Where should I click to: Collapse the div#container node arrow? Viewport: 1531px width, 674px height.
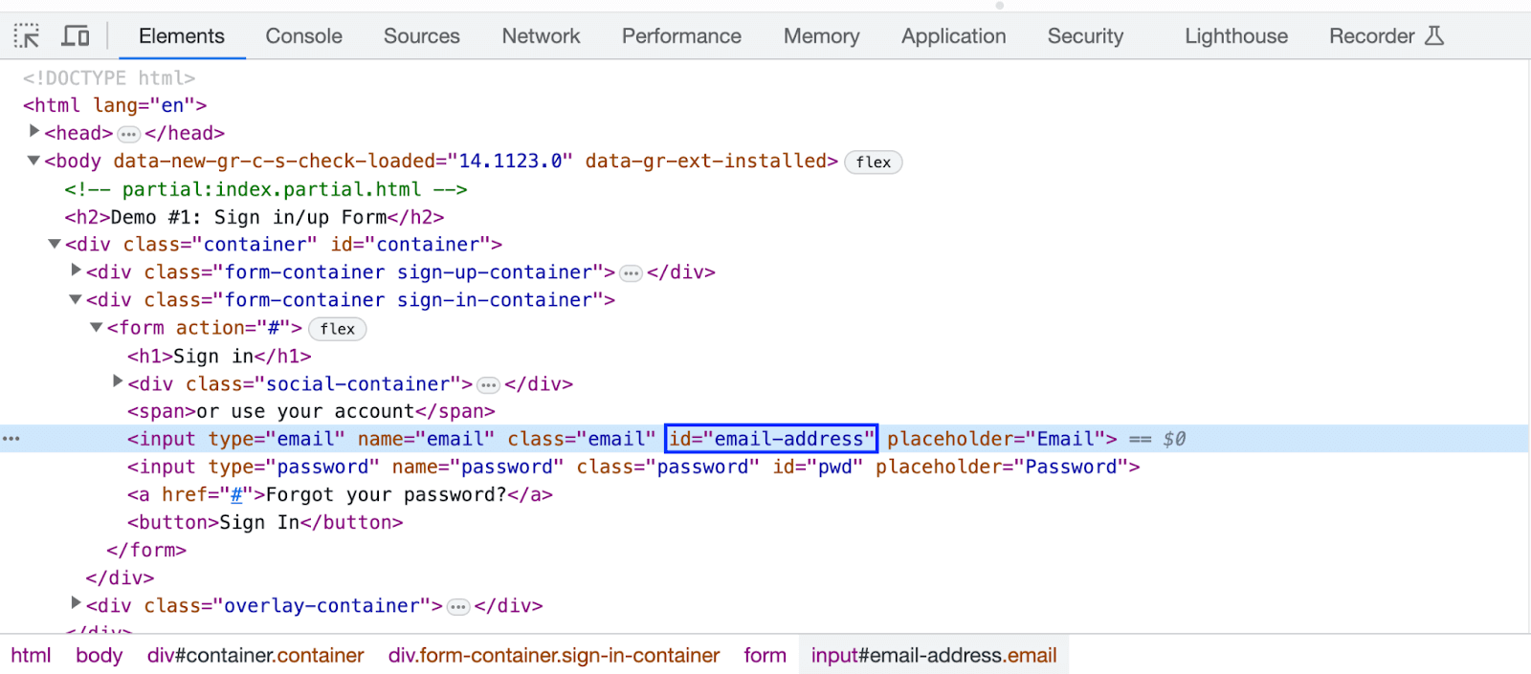[55, 244]
